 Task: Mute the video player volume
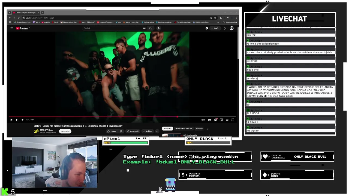coord(23,120)
